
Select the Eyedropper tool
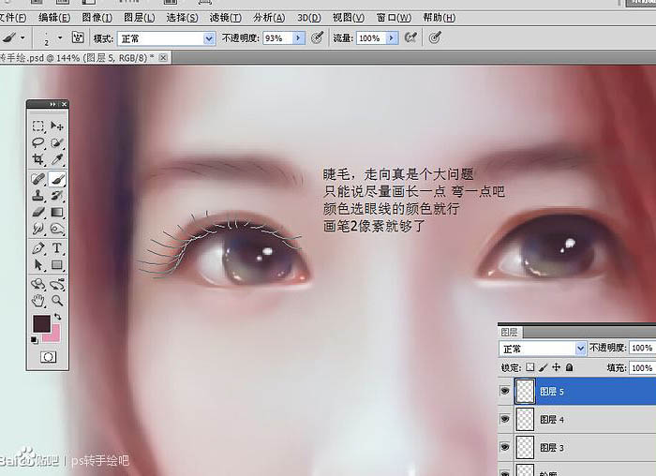[57, 160]
